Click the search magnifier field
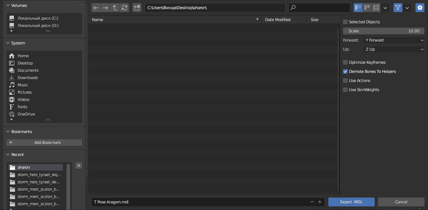428x210 pixels. pyautogui.click(x=319, y=8)
